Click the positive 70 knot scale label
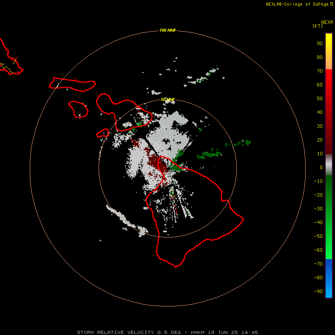The image size is (335, 335). point(320,71)
